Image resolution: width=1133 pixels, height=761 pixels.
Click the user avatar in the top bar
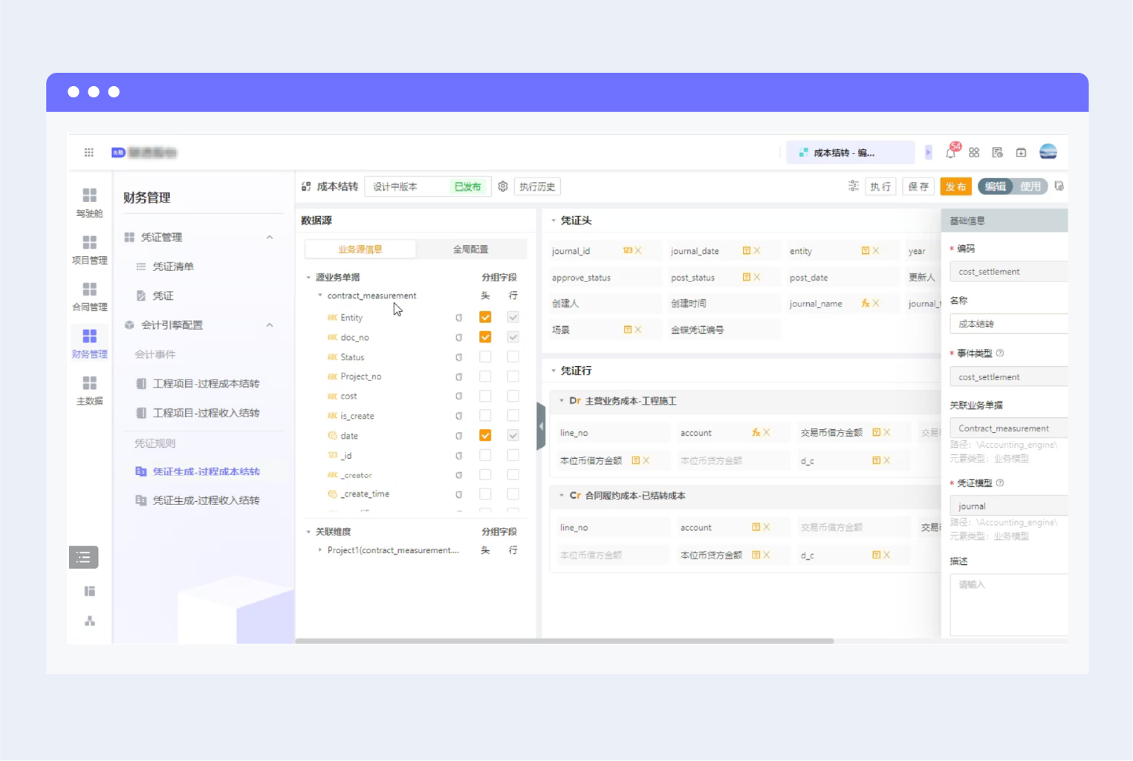pyautogui.click(x=1048, y=152)
